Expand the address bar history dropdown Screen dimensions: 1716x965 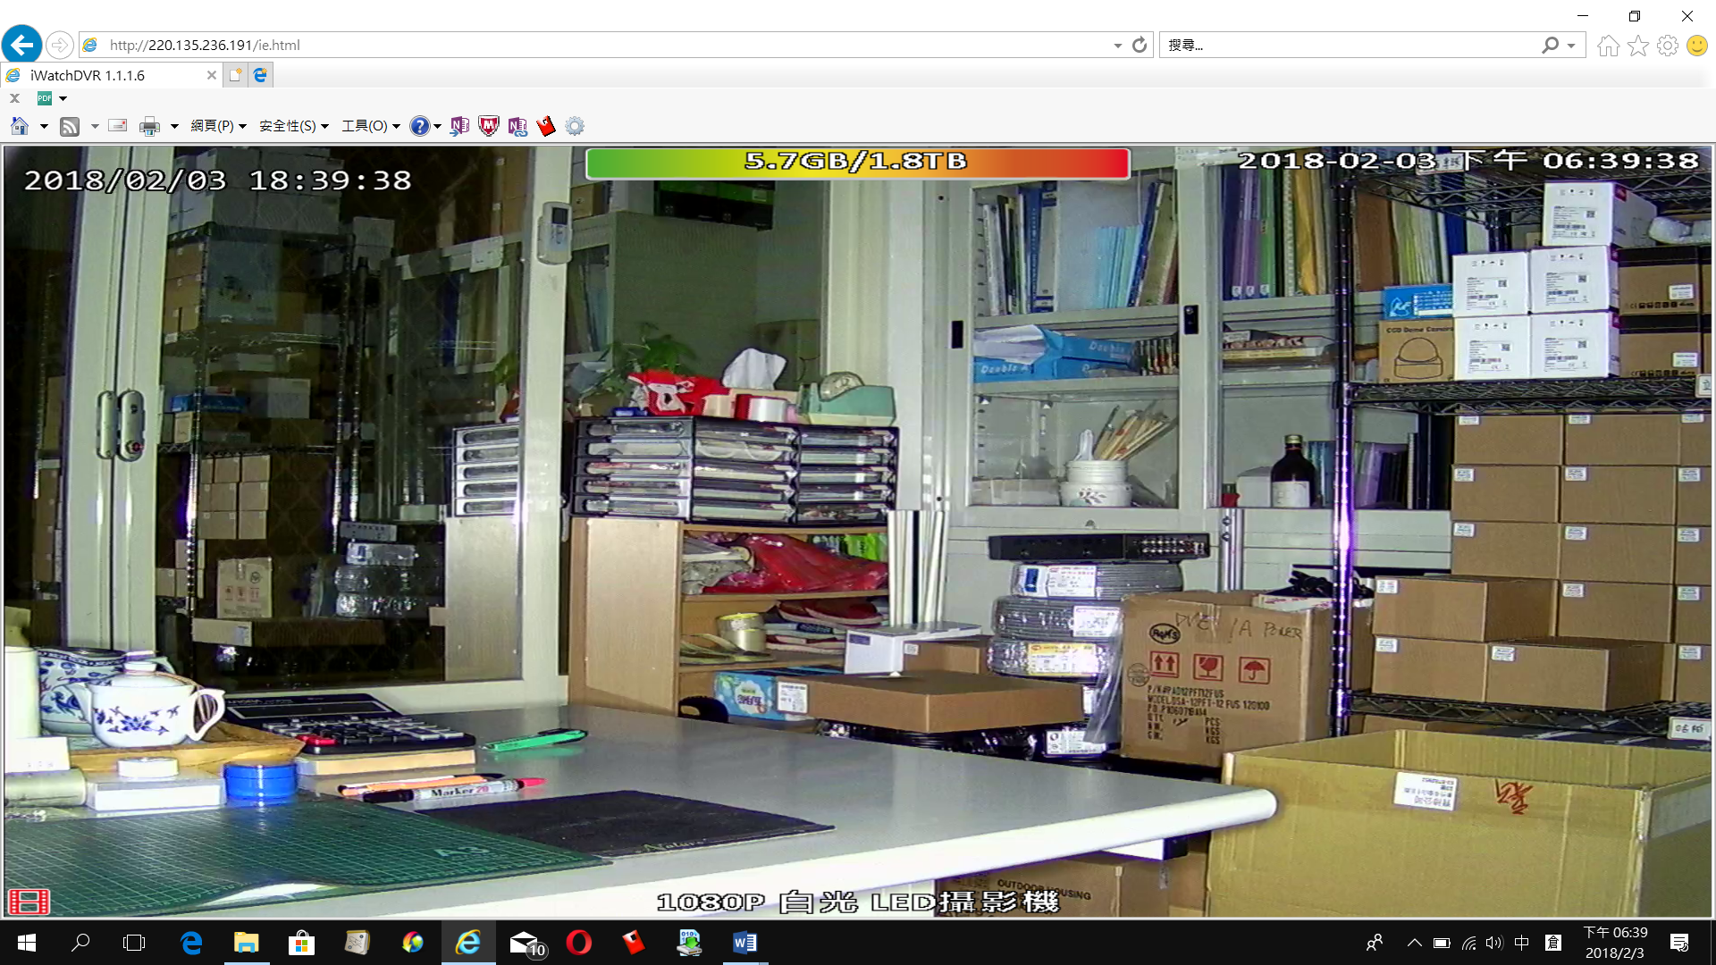(x=1117, y=46)
